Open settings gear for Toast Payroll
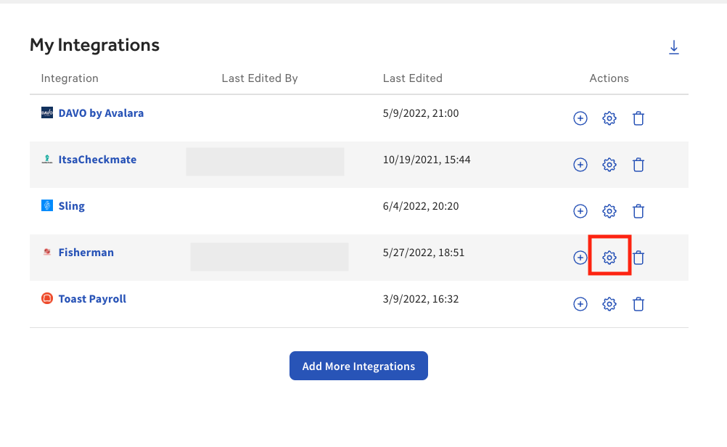727x447 pixels. [609, 304]
